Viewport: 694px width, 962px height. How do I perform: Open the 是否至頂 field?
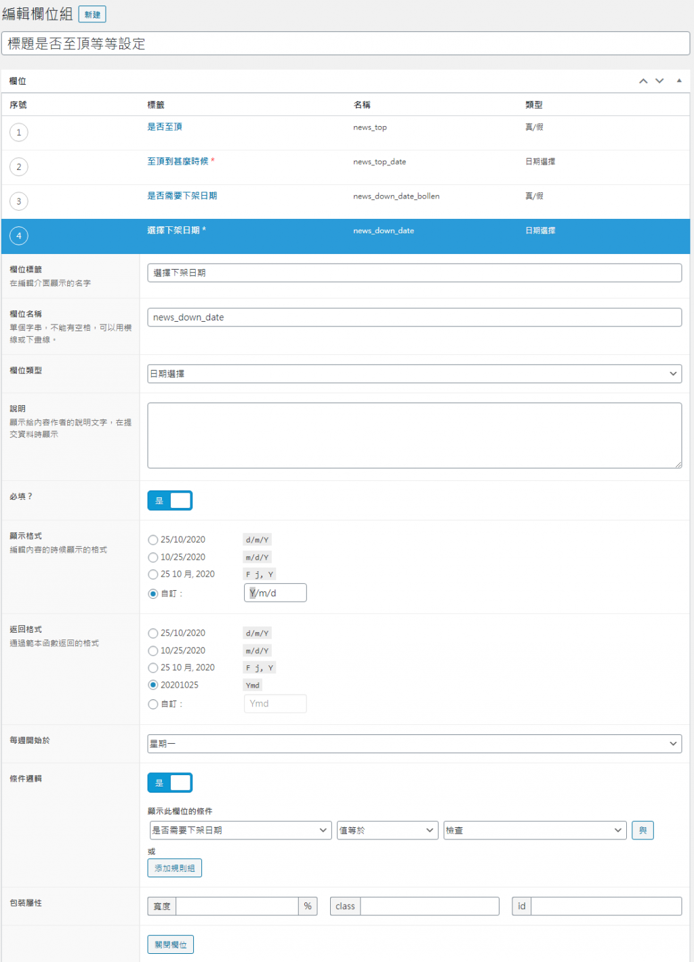pyautogui.click(x=165, y=127)
